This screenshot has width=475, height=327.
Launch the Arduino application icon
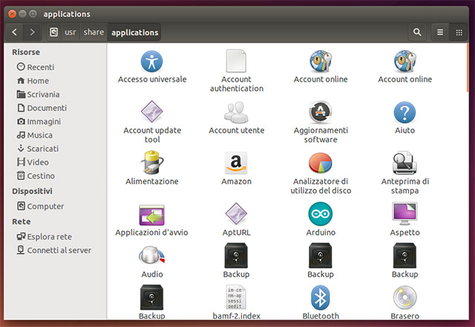point(321,214)
